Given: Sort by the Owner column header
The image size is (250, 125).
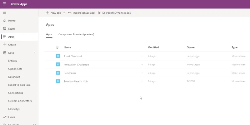Looking at the screenshot, I should click(191, 47).
